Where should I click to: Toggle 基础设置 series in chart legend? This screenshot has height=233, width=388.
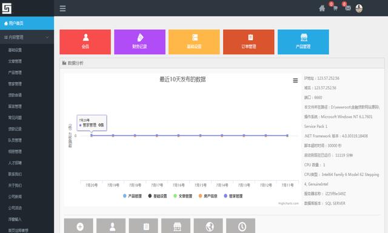click(158, 196)
